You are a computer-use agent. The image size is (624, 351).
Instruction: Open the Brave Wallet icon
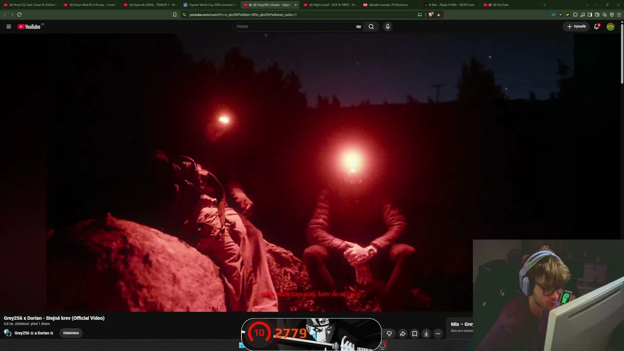597,15
